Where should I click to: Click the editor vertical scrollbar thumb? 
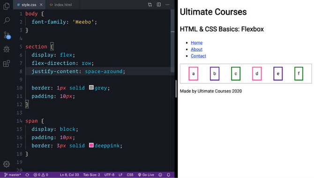coord(172,41)
